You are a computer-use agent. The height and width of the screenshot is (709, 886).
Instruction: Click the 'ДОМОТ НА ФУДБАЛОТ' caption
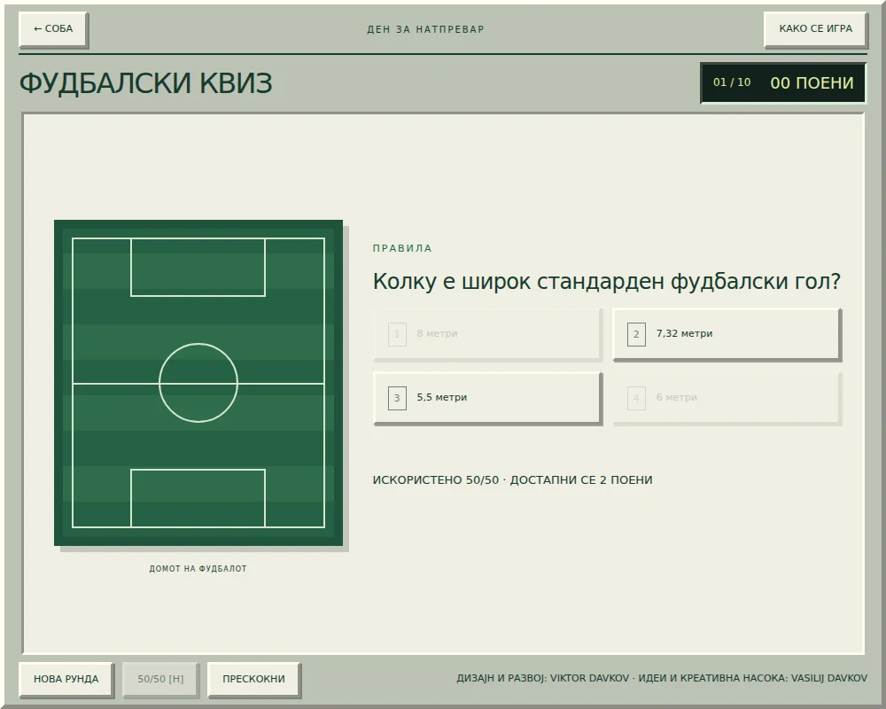[x=198, y=569]
